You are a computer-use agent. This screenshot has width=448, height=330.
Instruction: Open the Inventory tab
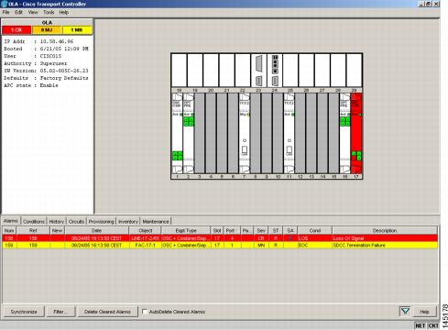point(128,221)
